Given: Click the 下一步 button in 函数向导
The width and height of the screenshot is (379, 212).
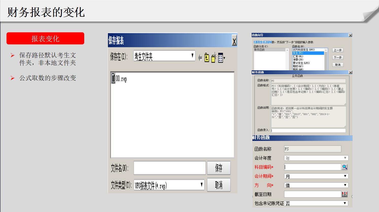Looking at the screenshot, I should click(x=338, y=57).
